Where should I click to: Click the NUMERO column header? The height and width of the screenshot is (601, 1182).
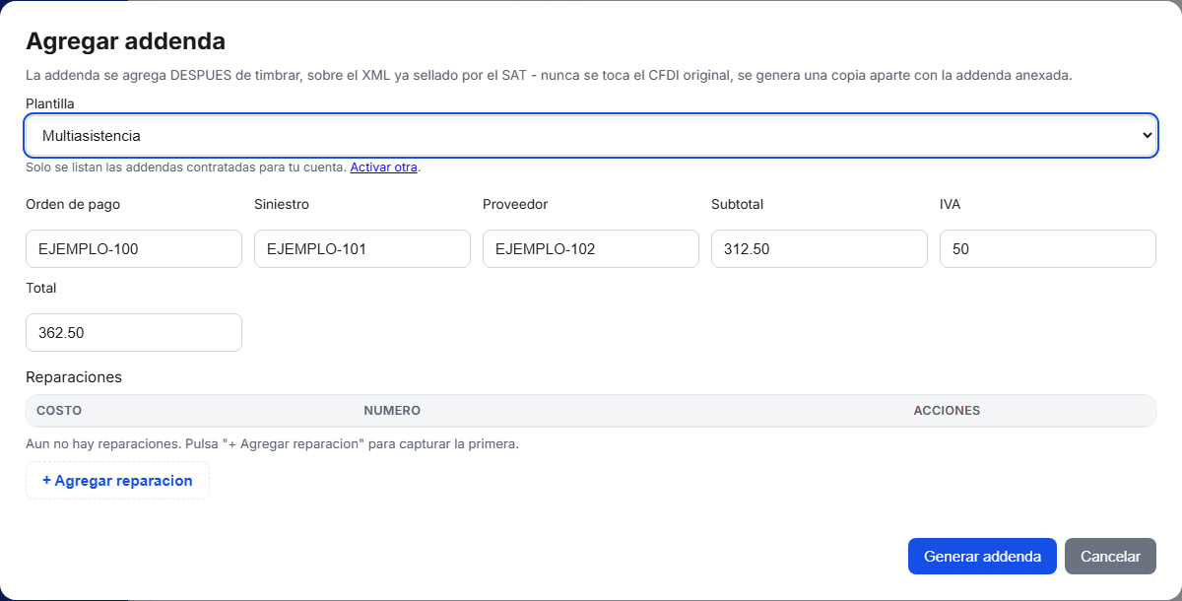click(x=392, y=411)
